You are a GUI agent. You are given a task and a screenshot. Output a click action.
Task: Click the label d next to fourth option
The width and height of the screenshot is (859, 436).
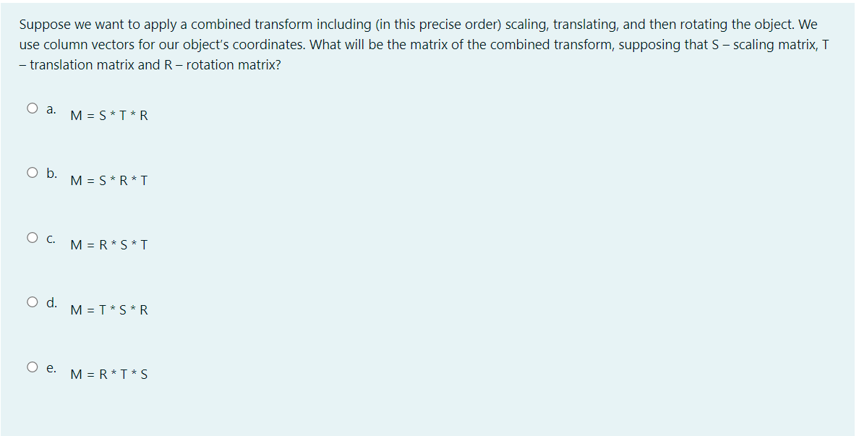tap(51, 302)
